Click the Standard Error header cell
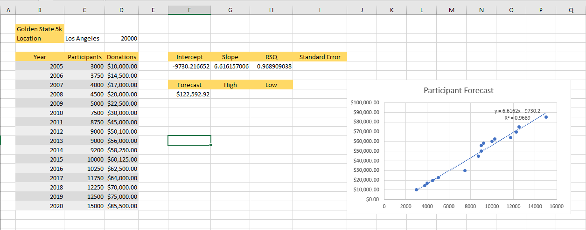Screen dimensions: 586x230 [x=320, y=57]
